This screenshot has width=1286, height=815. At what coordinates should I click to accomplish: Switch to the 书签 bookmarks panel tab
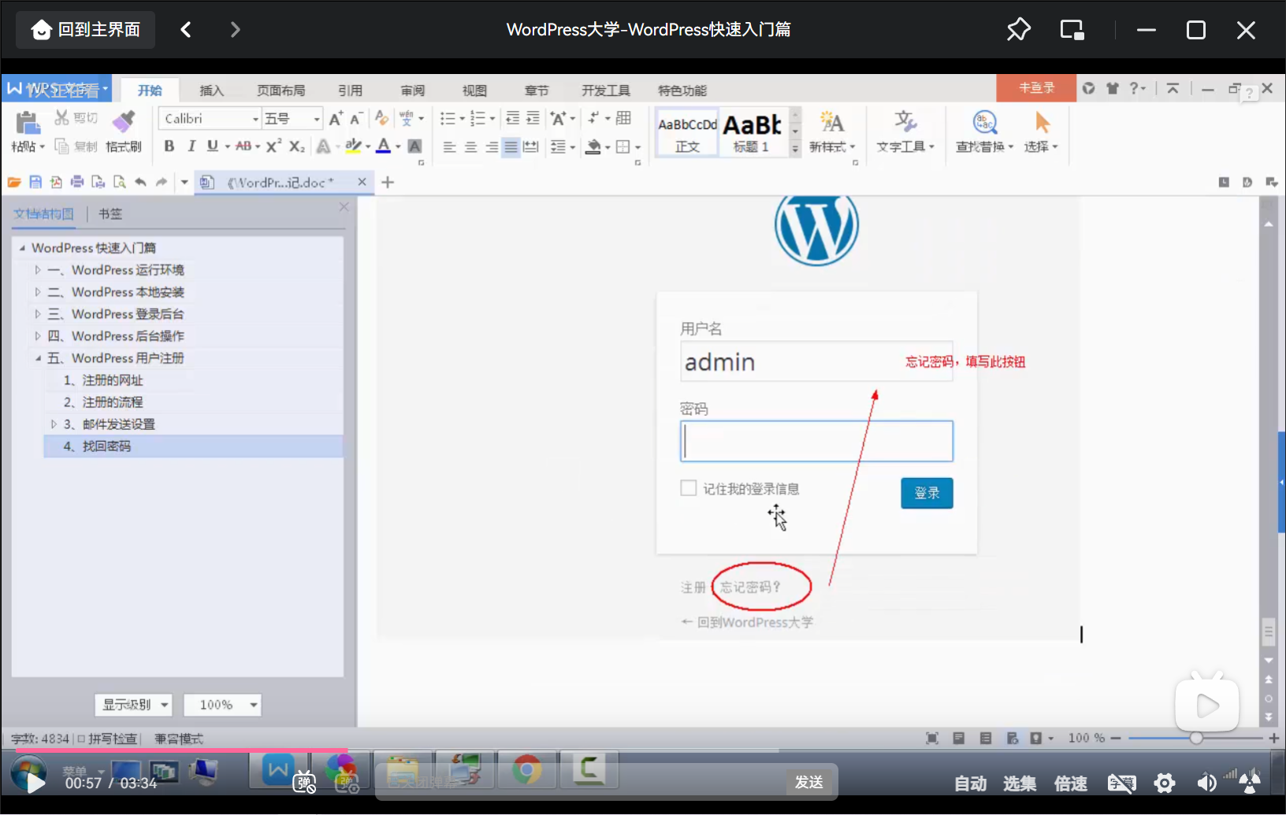pyautogui.click(x=110, y=213)
